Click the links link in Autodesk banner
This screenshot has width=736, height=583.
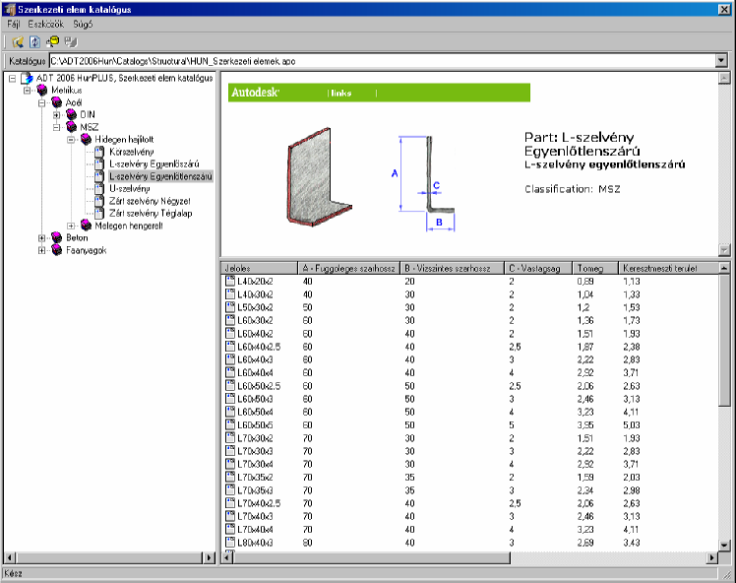341,94
